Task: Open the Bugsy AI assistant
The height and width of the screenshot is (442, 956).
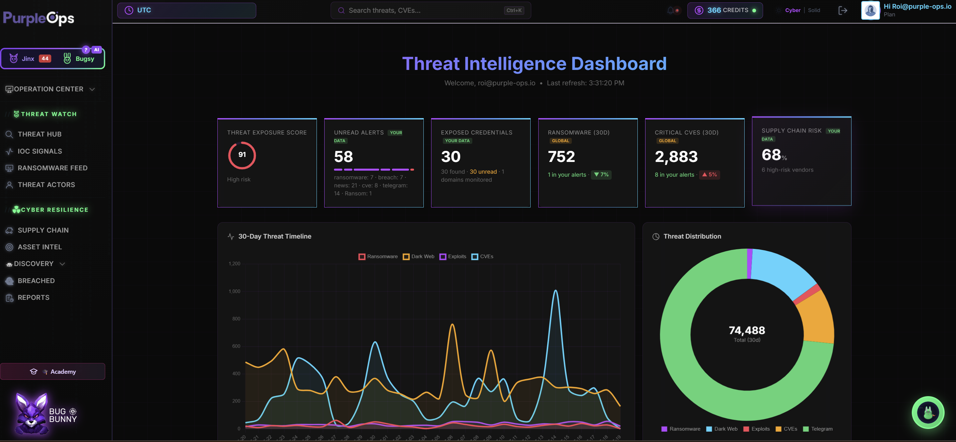Action: pyautogui.click(x=79, y=59)
